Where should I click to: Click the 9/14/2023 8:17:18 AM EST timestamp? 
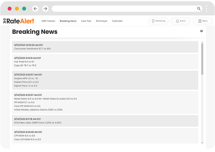click(27, 119)
